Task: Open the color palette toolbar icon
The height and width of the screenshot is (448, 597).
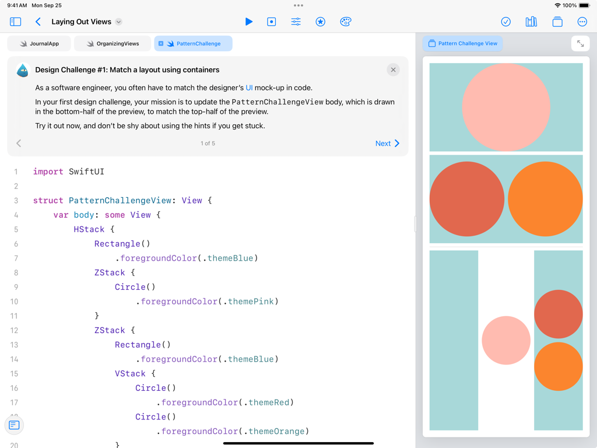Action: (346, 21)
